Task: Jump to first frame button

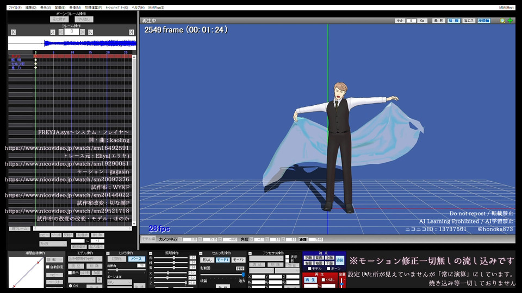Action: click(13, 32)
